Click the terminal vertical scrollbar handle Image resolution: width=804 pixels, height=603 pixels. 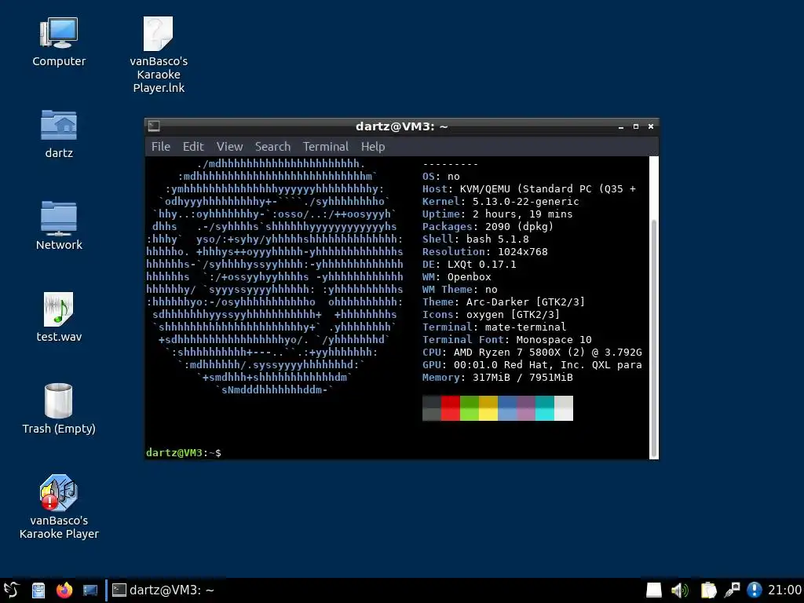click(654, 338)
